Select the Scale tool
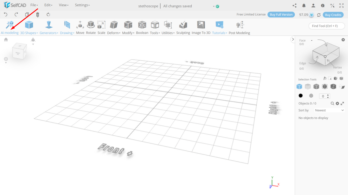 click(101, 28)
